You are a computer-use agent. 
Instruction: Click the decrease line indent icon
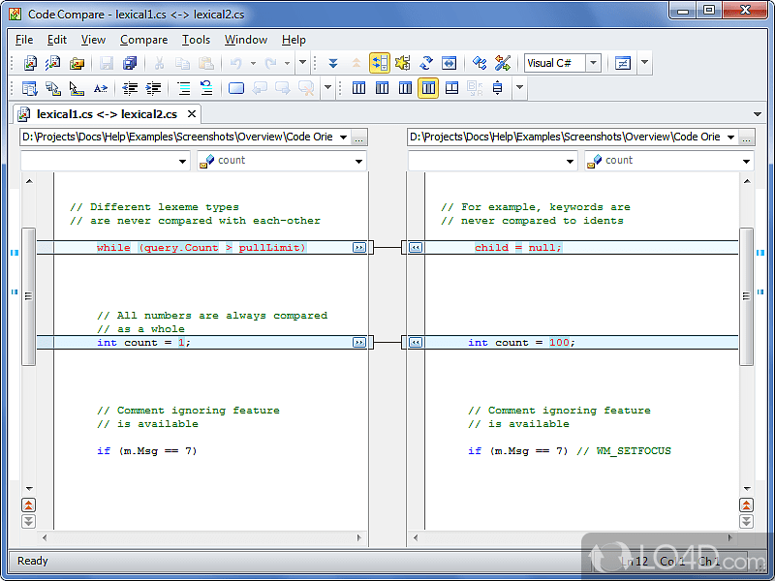click(x=130, y=88)
